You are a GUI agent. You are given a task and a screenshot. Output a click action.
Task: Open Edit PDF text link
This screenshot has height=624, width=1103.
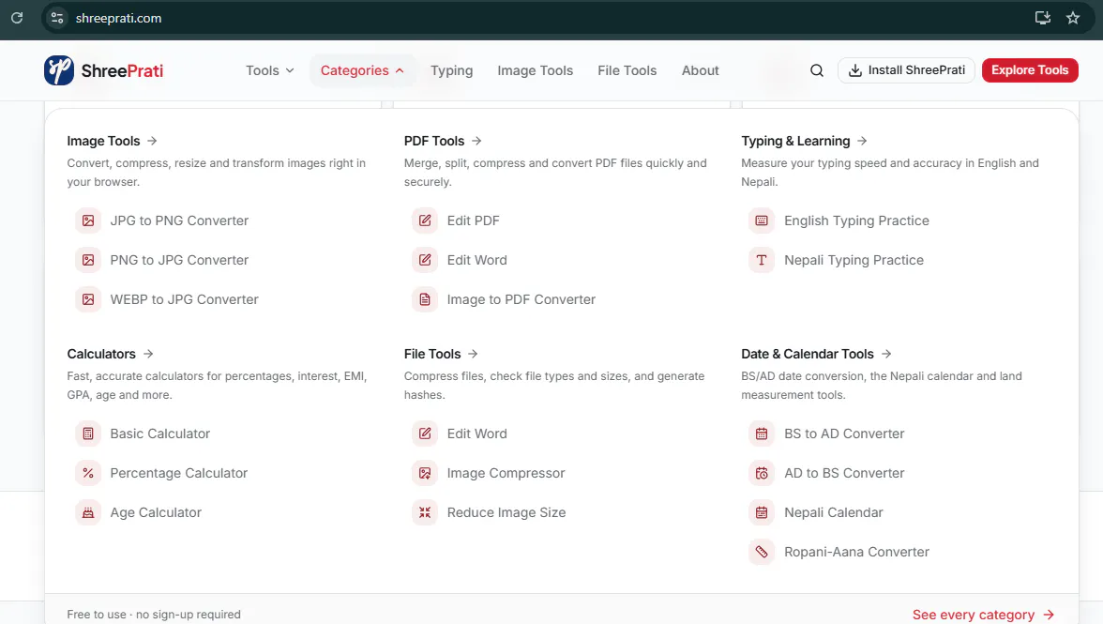click(474, 221)
